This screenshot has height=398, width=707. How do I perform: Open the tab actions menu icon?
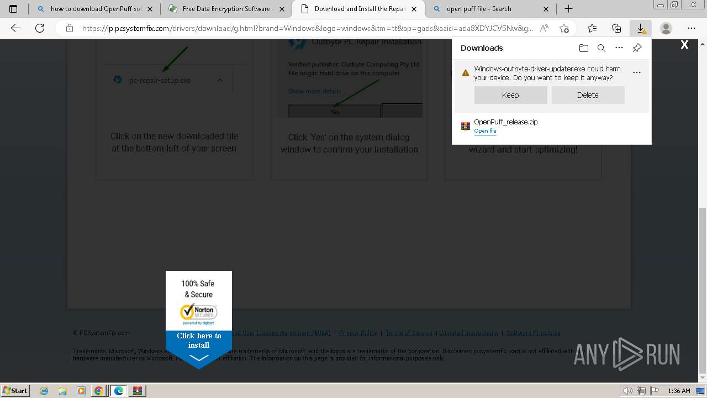point(13,9)
